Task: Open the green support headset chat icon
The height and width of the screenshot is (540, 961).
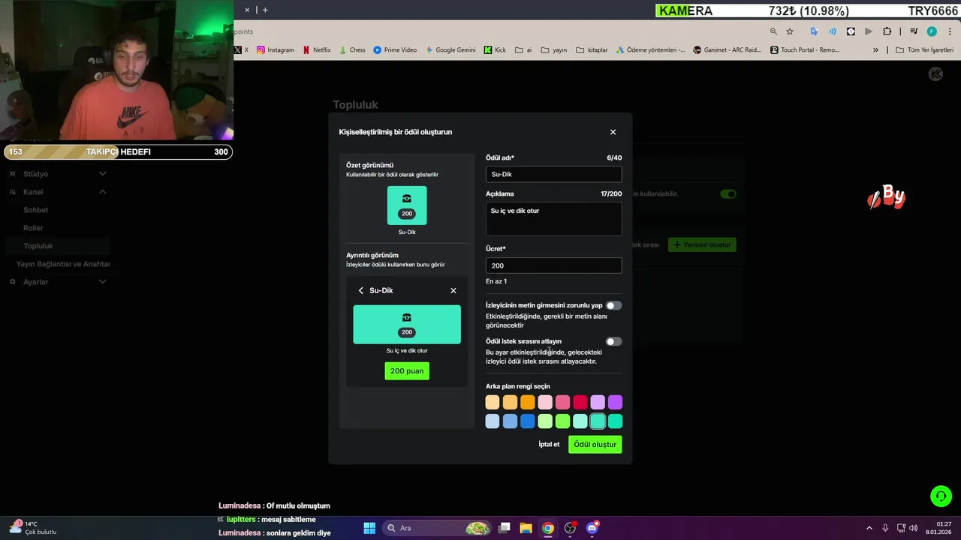Action: click(x=941, y=496)
